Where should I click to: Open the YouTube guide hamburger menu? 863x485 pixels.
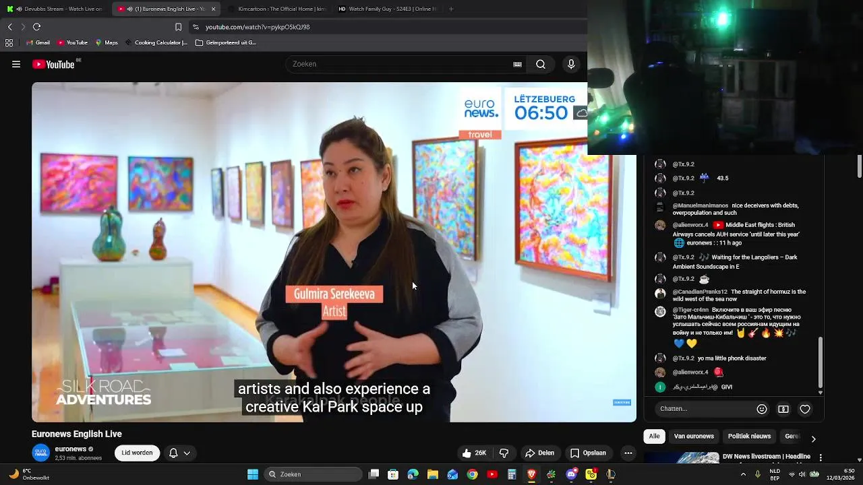(x=16, y=64)
